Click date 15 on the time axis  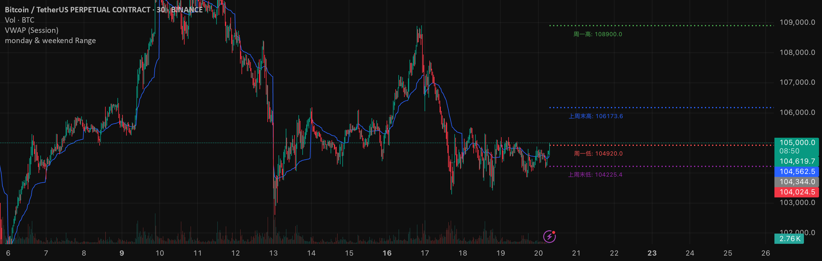click(349, 253)
